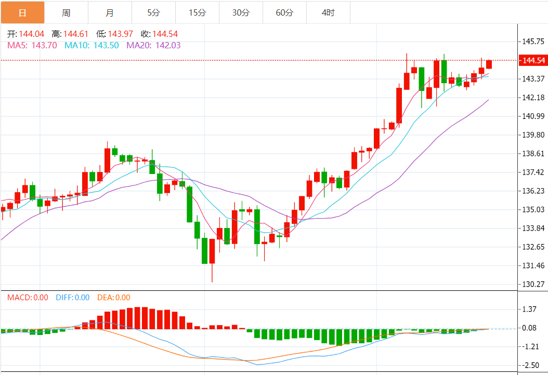The image size is (548, 375).
Task: Click the 135.03 price axis label
Action: click(533, 209)
